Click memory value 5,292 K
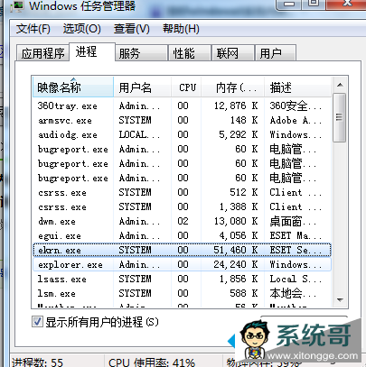 pyautogui.click(x=239, y=134)
